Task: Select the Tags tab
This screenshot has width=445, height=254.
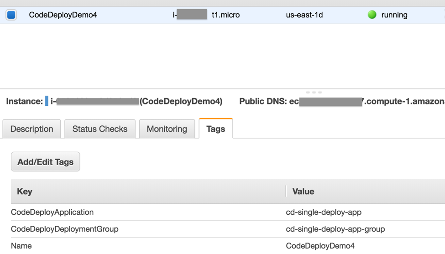Action: click(x=215, y=129)
